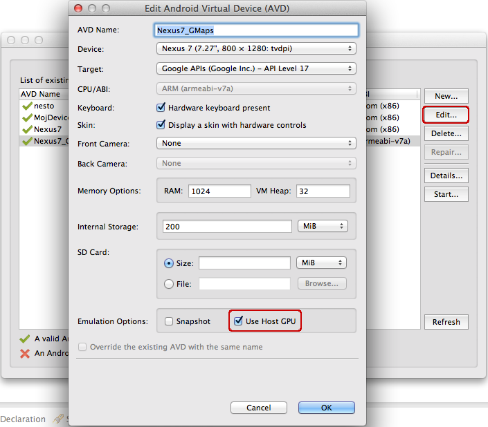Click the VM Heap input field
This screenshot has width=488, height=427.
pyautogui.click(x=323, y=191)
